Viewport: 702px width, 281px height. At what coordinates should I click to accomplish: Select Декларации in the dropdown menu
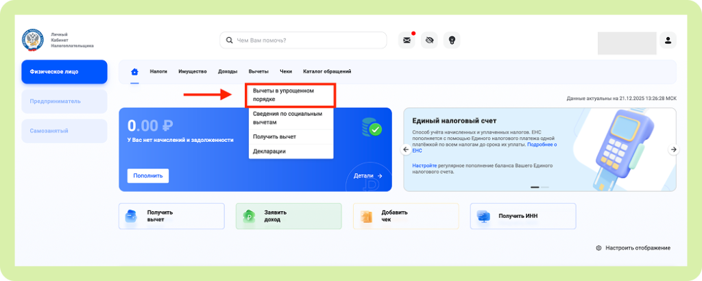(269, 151)
